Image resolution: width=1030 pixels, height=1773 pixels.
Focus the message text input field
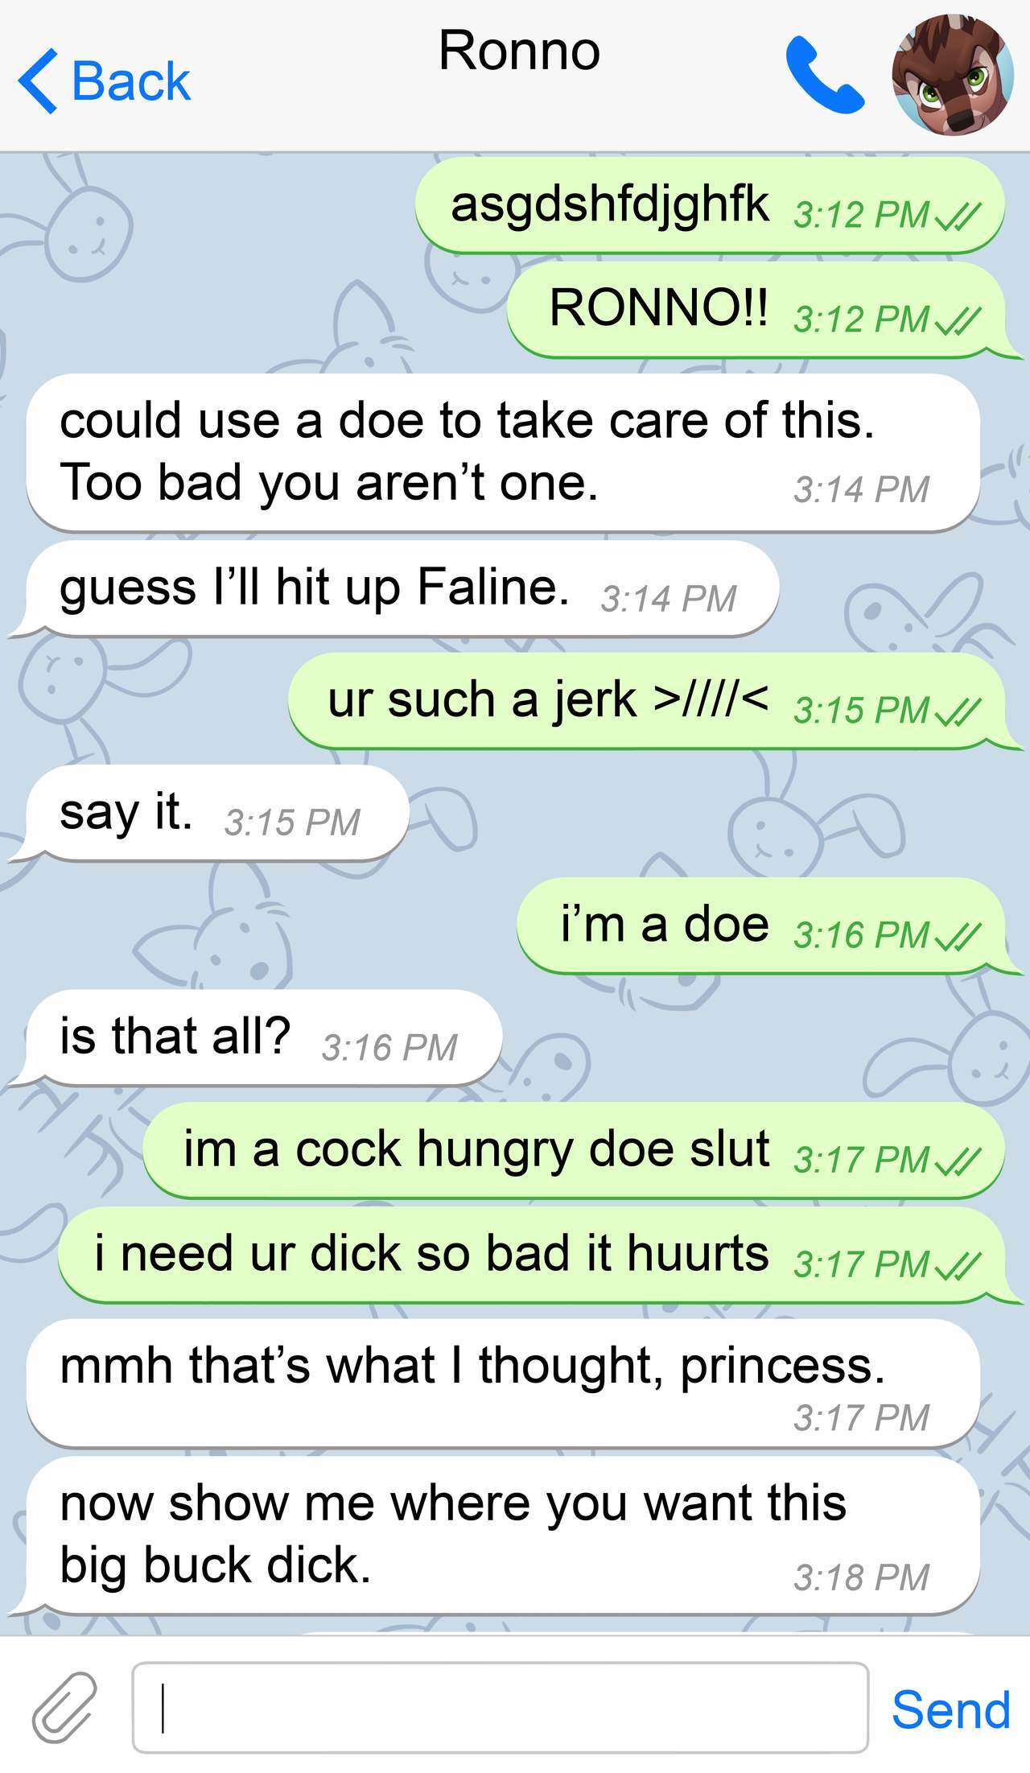pos(500,1707)
